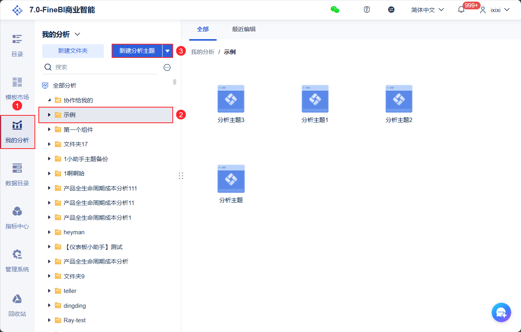Screen dimensions: 521x332
Task: Click the FineBI logo icon
Action: (x=18, y=10)
